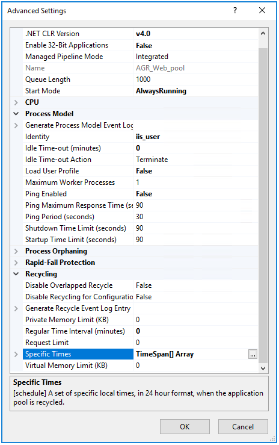Screen dimensions: 279x445
Task: Click the Cancel button
Action: pos(243,426)
